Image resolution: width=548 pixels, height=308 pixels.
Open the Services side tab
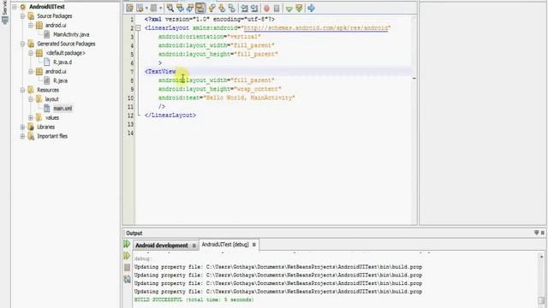(x=5, y=12)
